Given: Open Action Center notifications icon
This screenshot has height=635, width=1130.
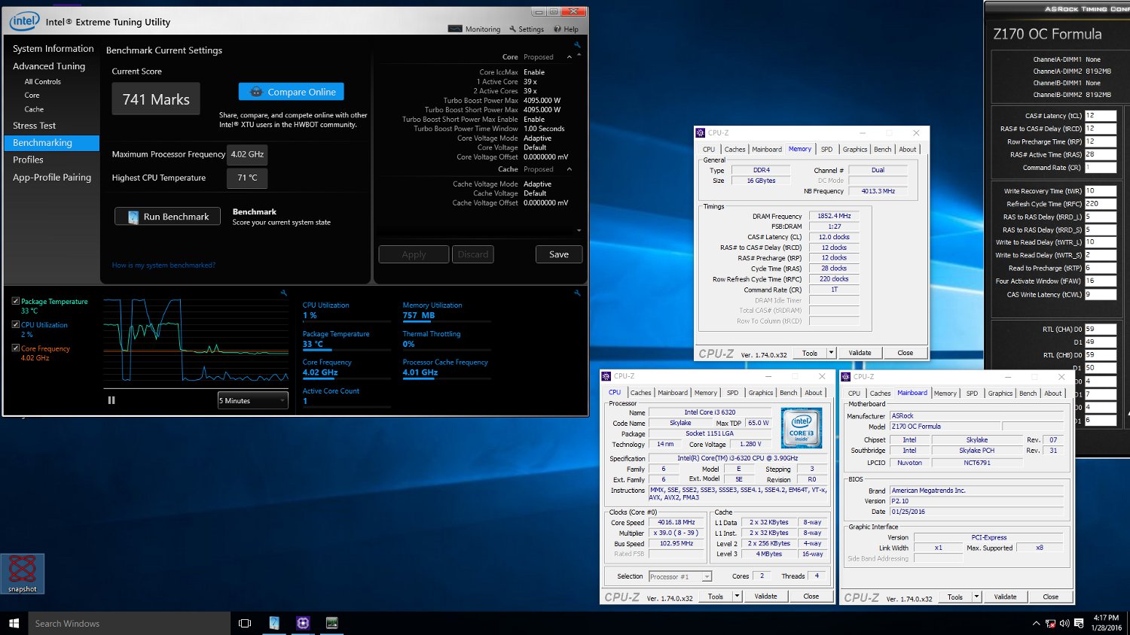Looking at the screenshot, I should coord(1079,624).
